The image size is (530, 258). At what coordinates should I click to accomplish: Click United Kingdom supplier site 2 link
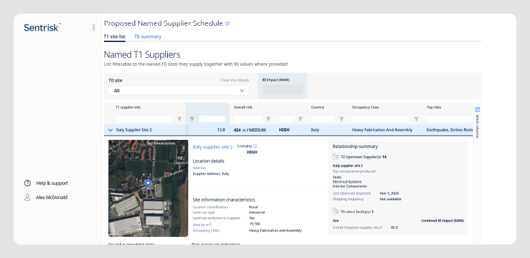tap(357, 227)
